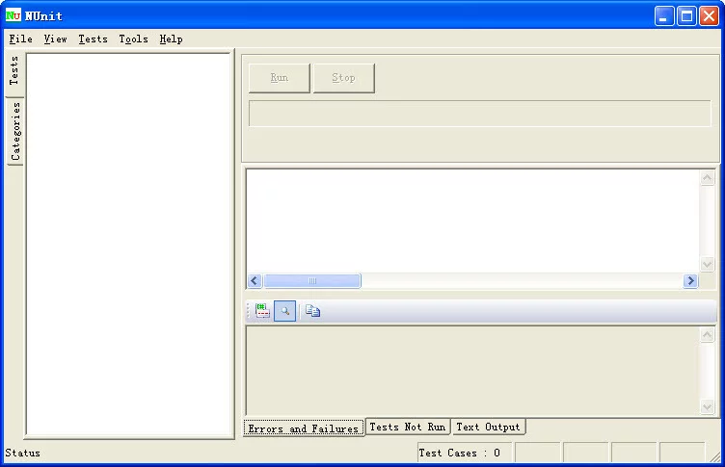The image size is (725, 467).
Task: Click the error list down scroll arrow
Action: click(x=707, y=264)
